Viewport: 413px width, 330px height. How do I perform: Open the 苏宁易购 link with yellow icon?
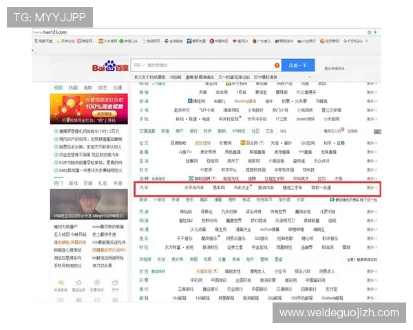(237, 83)
